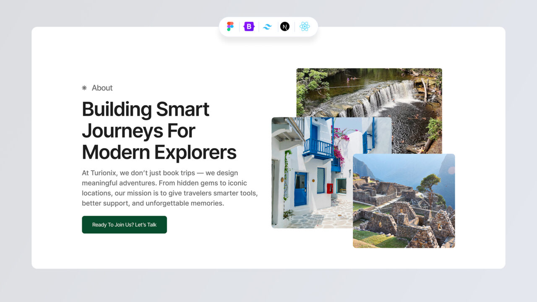Click the red box on white wall
Viewport: 537px width, 302px height.
click(330, 188)
